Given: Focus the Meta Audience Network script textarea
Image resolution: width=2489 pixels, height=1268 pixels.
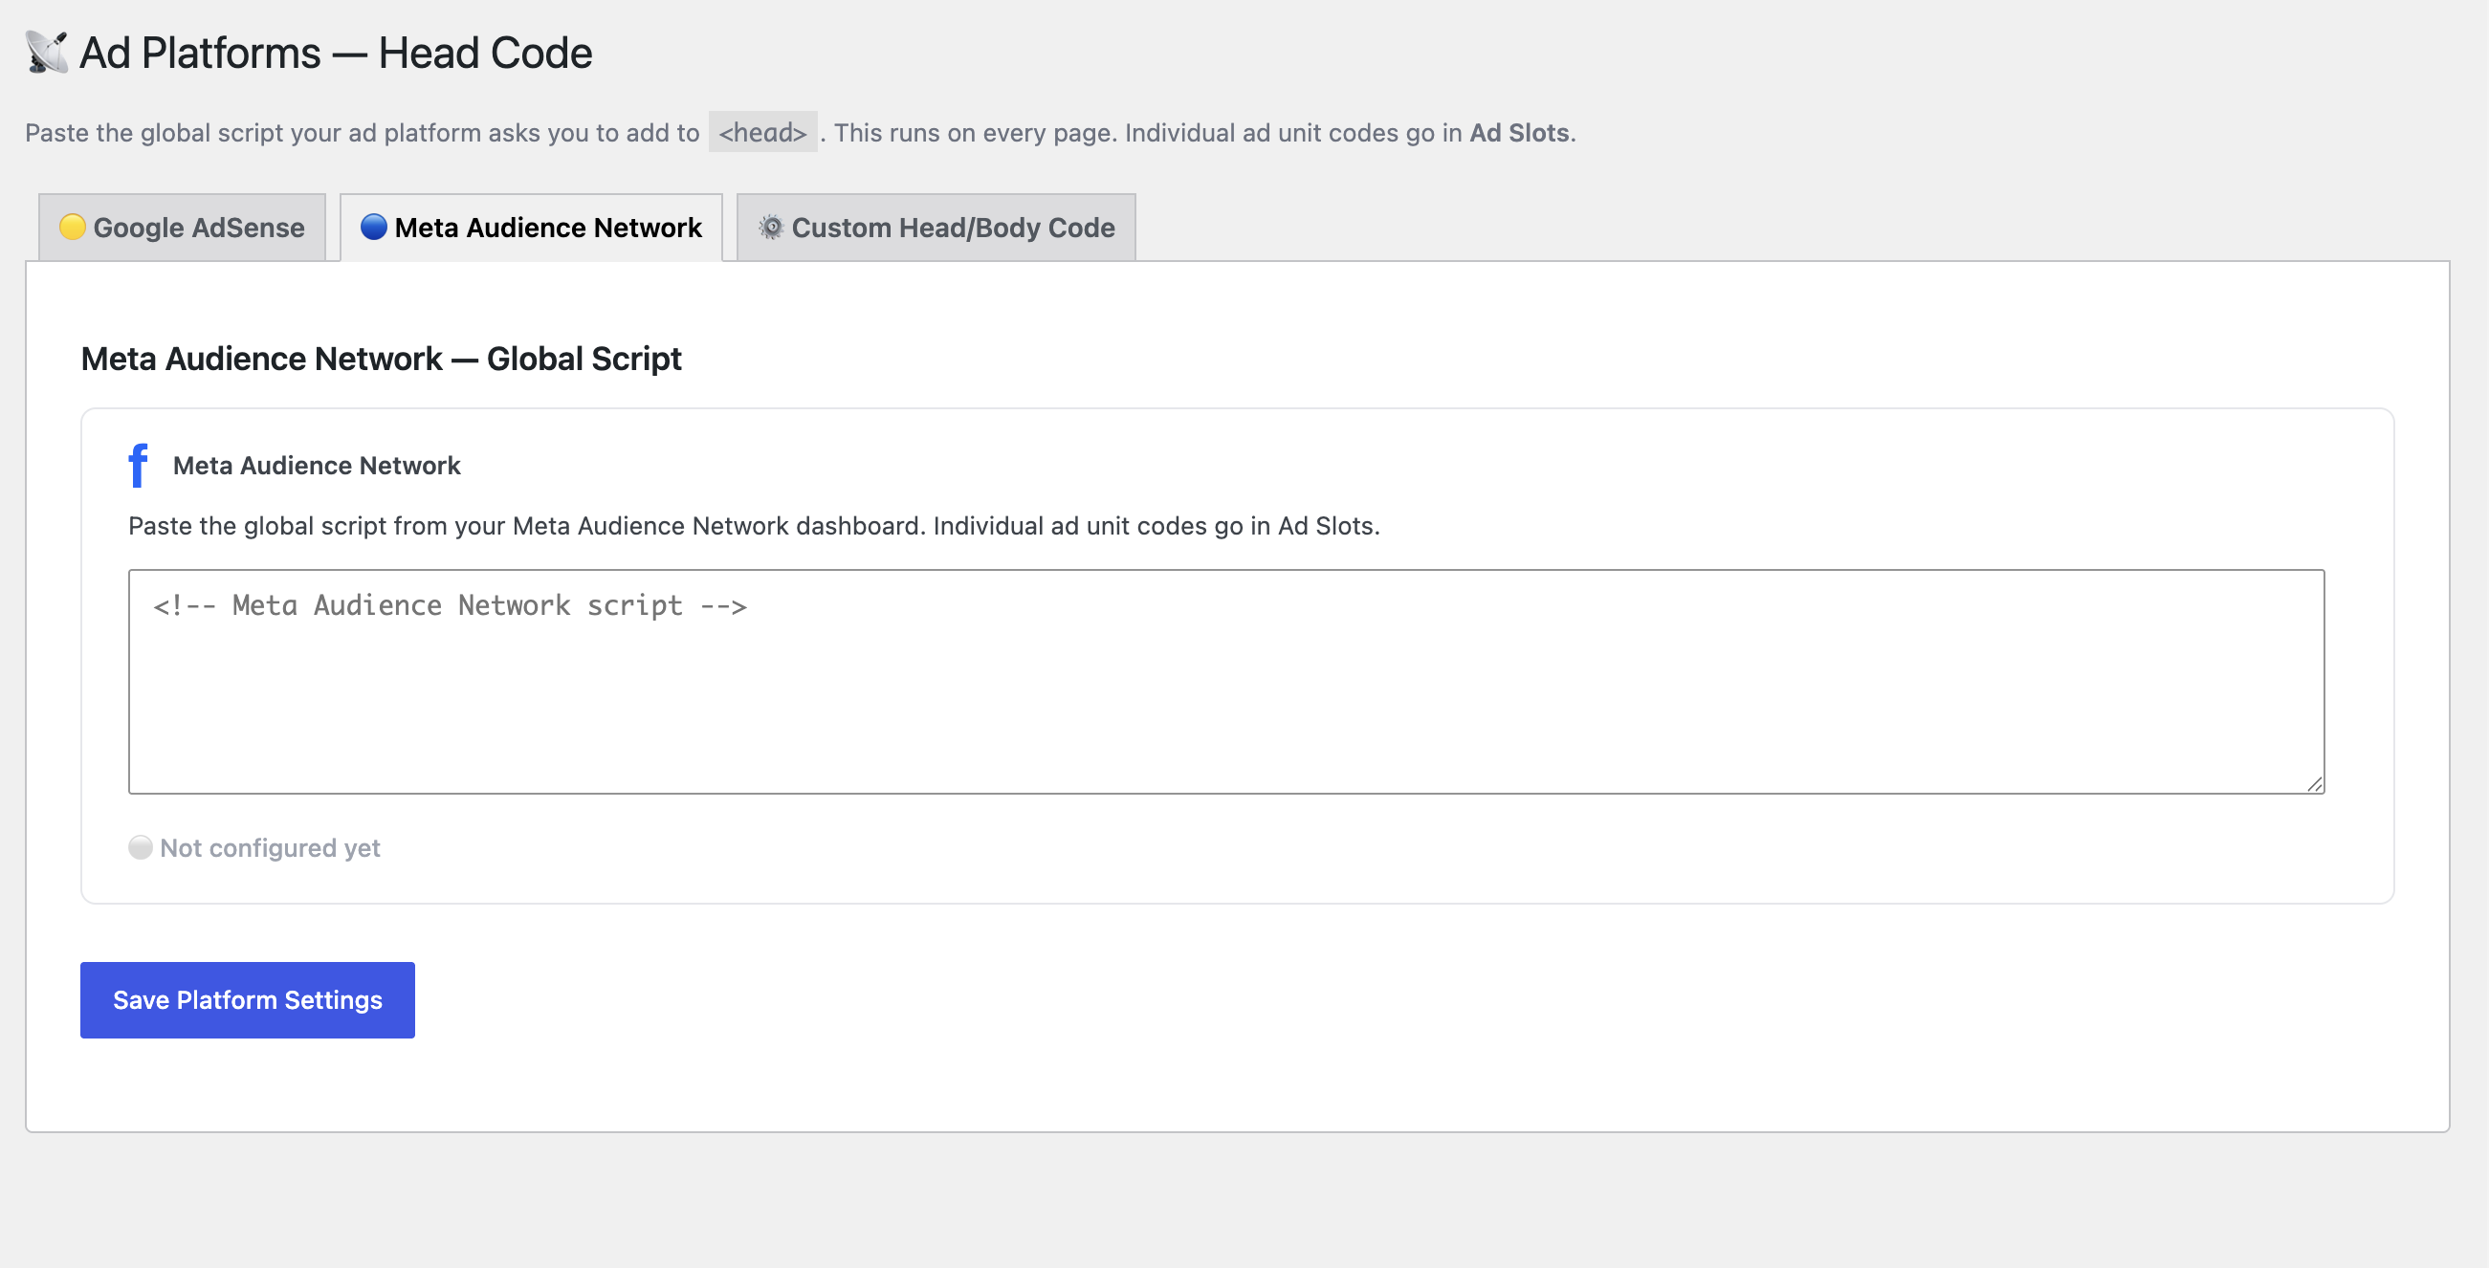Looking at the screenshot, I should pos(1226,682).
